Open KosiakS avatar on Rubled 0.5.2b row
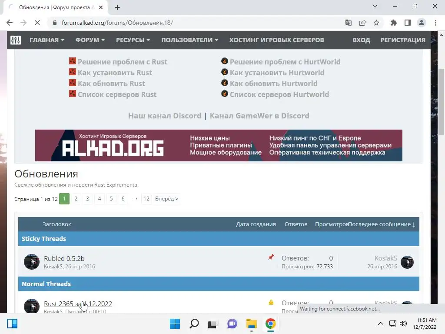 point(31,261)
